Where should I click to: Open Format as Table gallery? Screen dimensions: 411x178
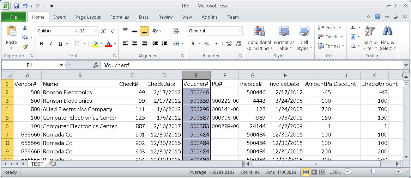[x=284, y=38]
